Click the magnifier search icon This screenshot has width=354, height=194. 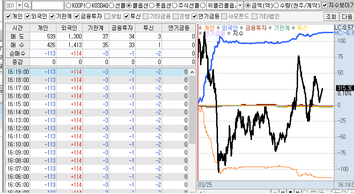(x=26, y=5)
